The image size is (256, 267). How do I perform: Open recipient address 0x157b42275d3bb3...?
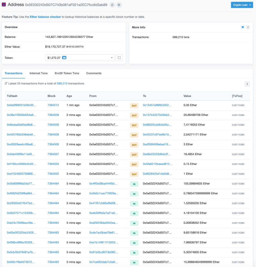[x=157, y=115]
